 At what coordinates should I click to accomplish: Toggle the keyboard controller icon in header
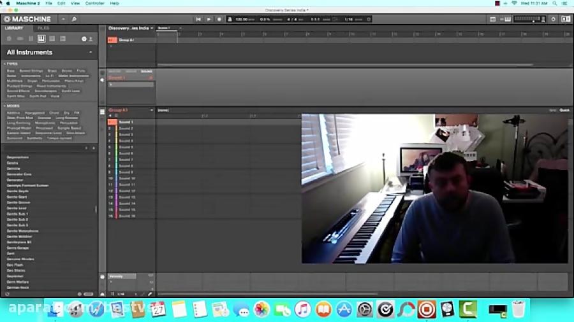(508, 19)
